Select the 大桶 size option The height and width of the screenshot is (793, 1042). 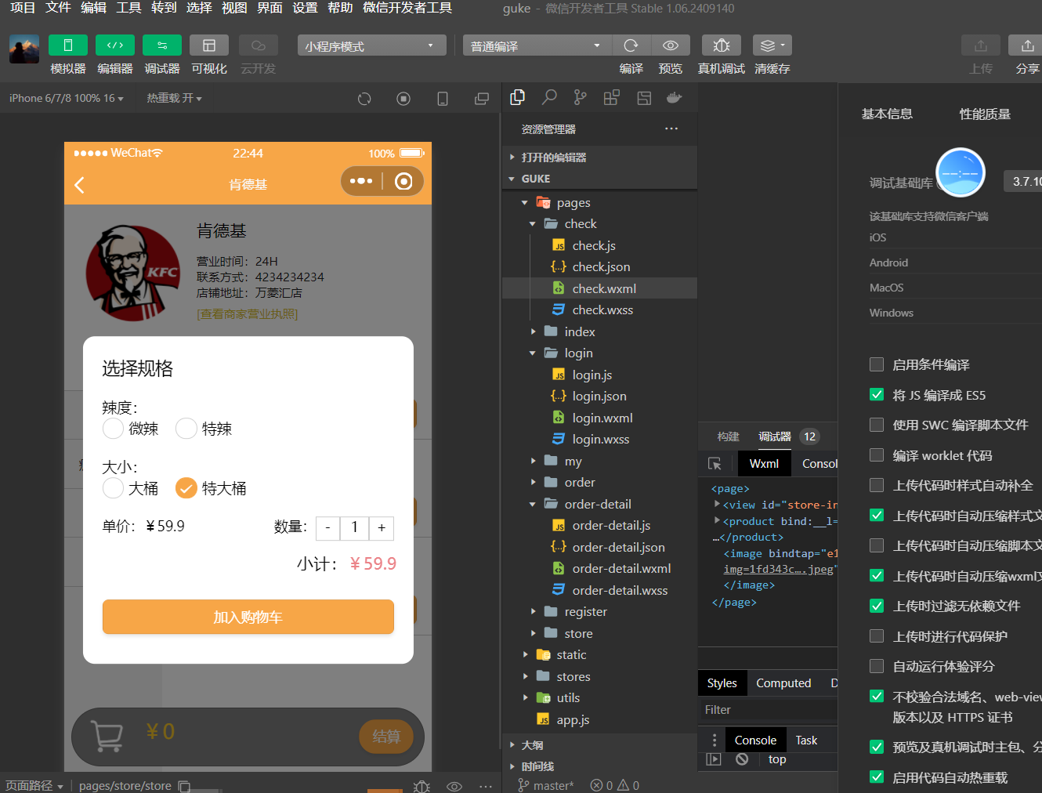113,488
